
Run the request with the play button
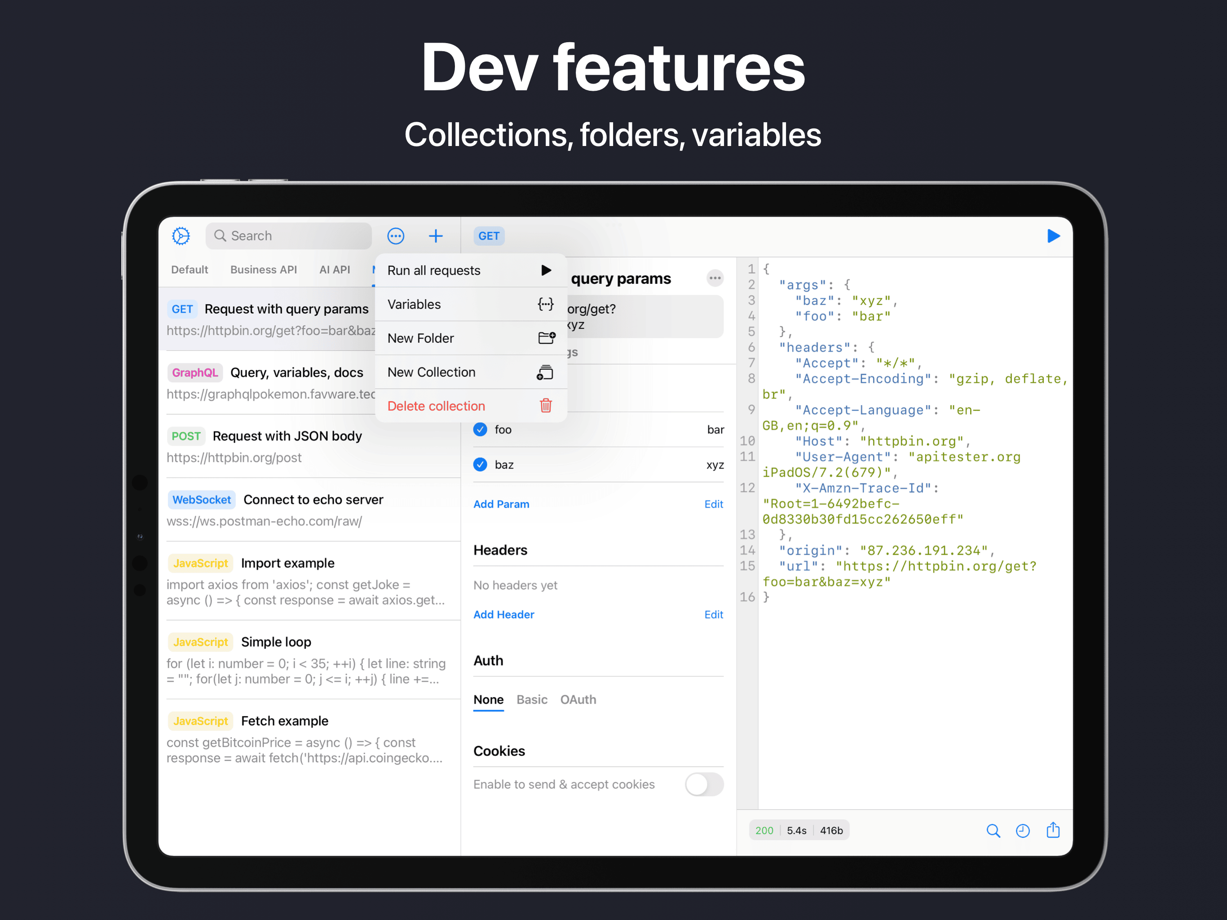click(1053, 236)
